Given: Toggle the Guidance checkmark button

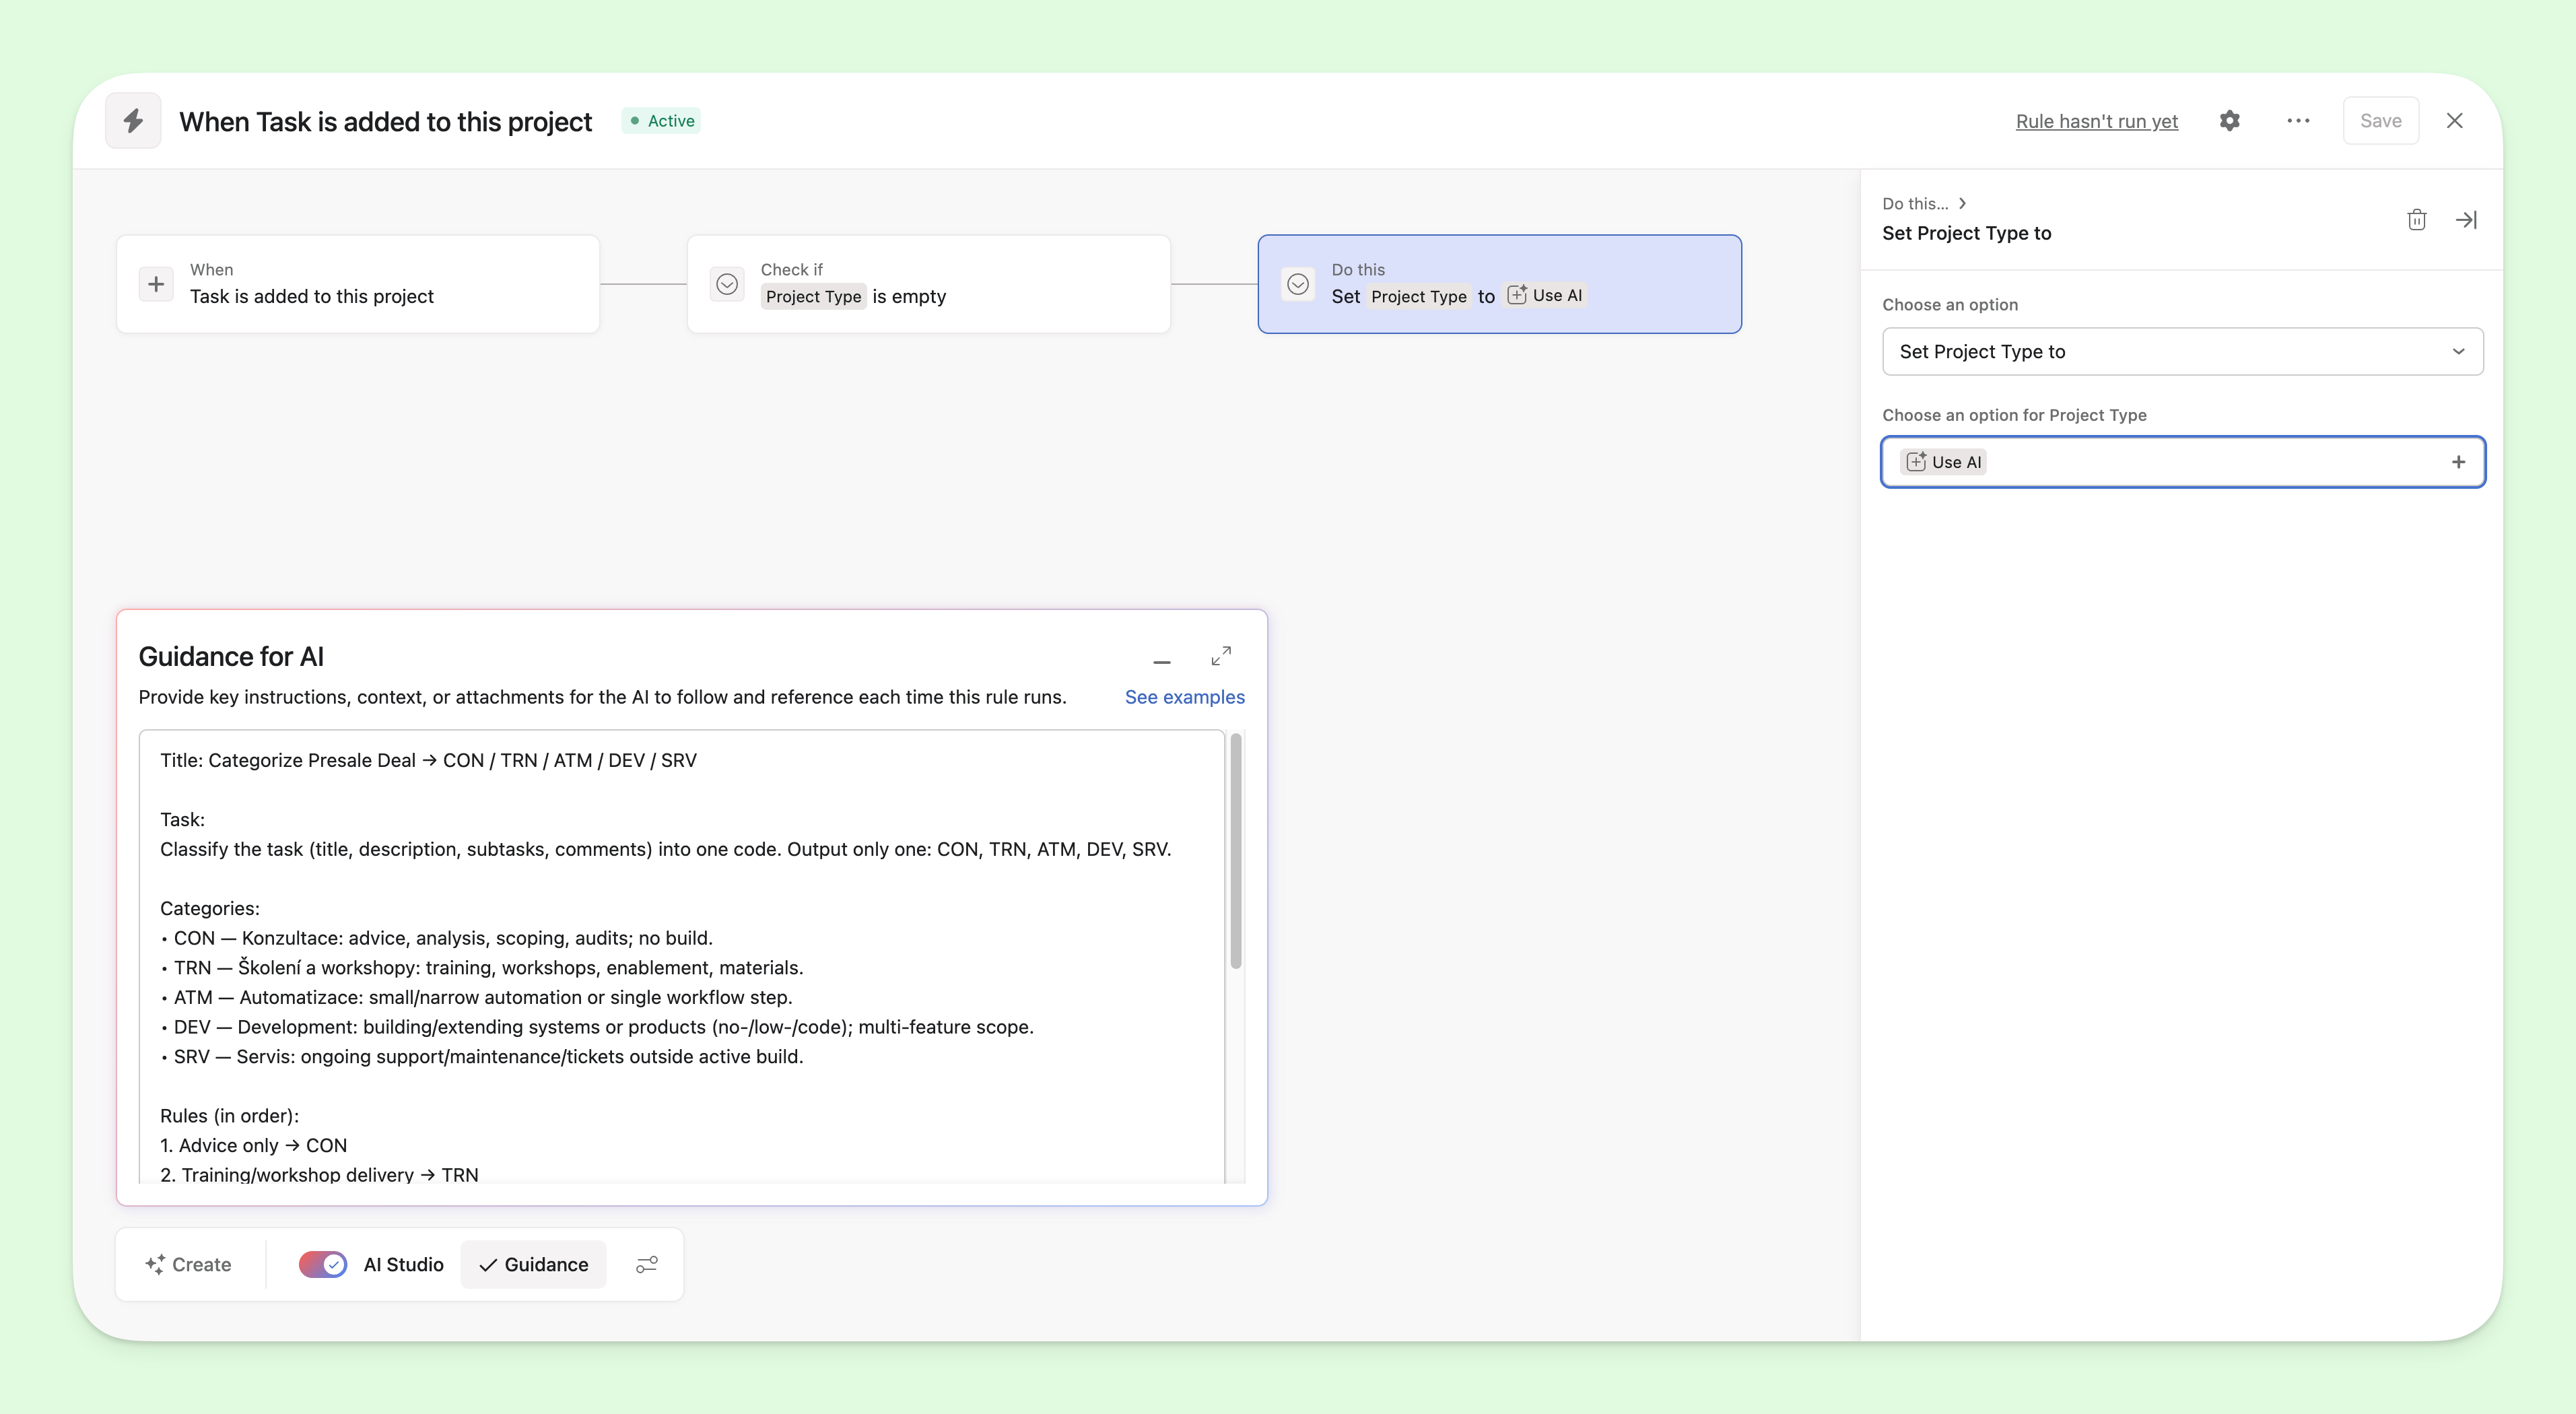Looking at the screenshot, I should (533, 1264).
